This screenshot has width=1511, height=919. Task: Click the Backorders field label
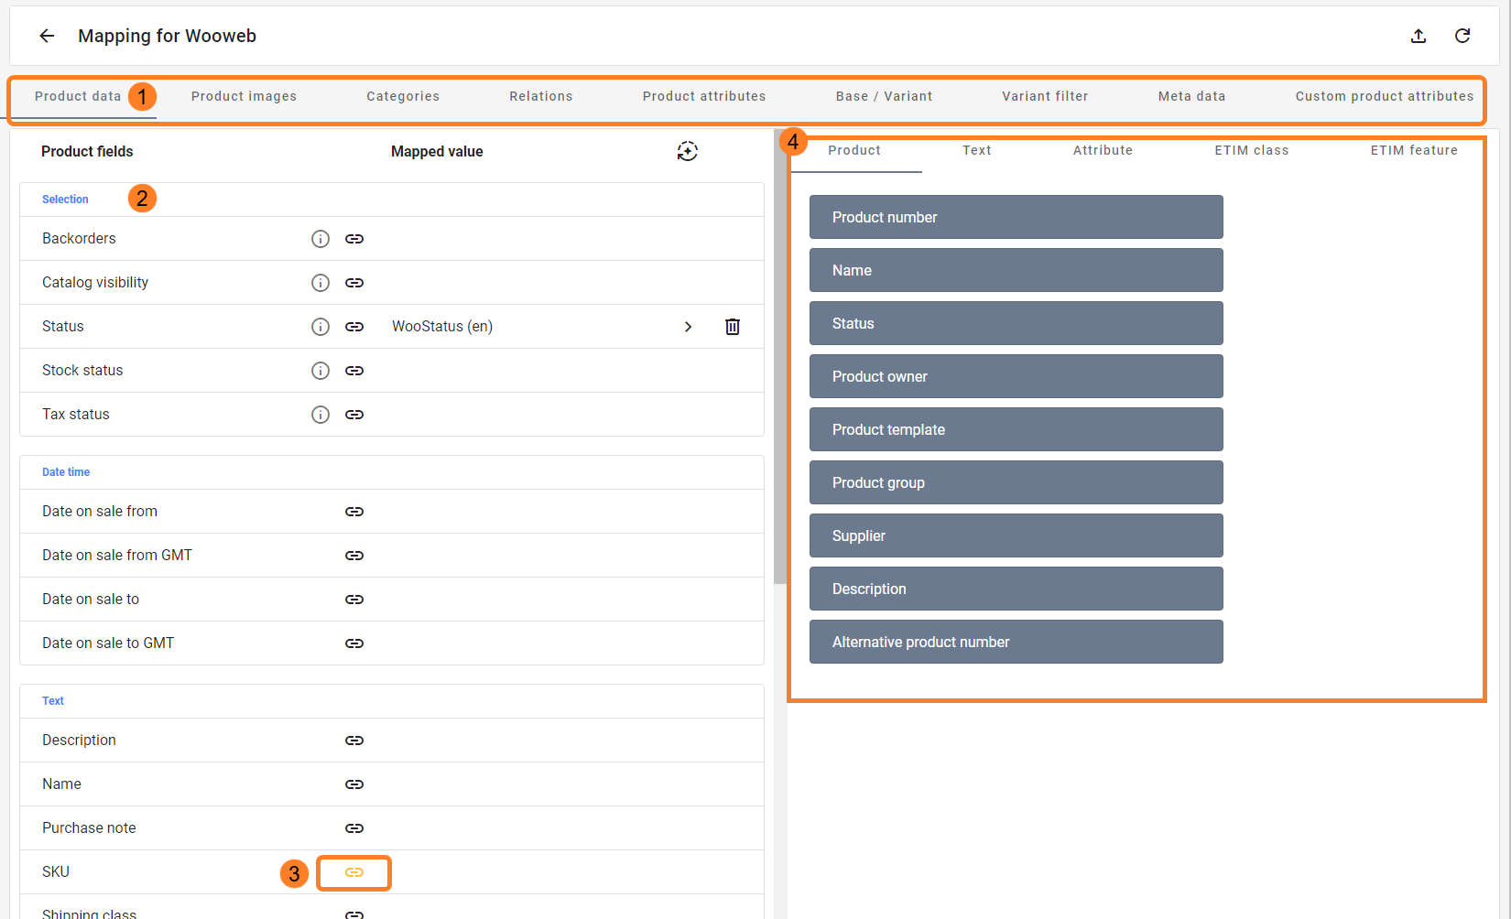point(79,239)
